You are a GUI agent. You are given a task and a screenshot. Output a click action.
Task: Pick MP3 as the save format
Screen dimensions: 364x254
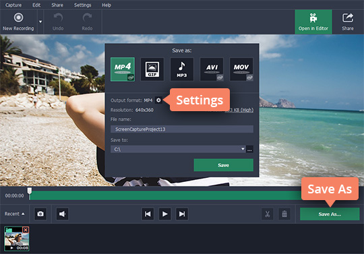click(182, 69)
